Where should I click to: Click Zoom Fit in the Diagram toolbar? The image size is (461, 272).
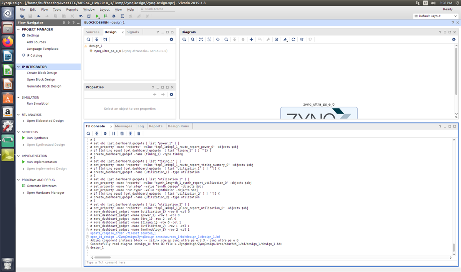click(x=201, y=40)
